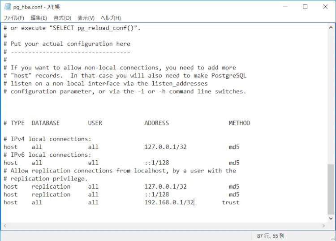Screen dimensions: 336x241
Task: Open the ヘルプ(H) menu
Action: [111, 18]
